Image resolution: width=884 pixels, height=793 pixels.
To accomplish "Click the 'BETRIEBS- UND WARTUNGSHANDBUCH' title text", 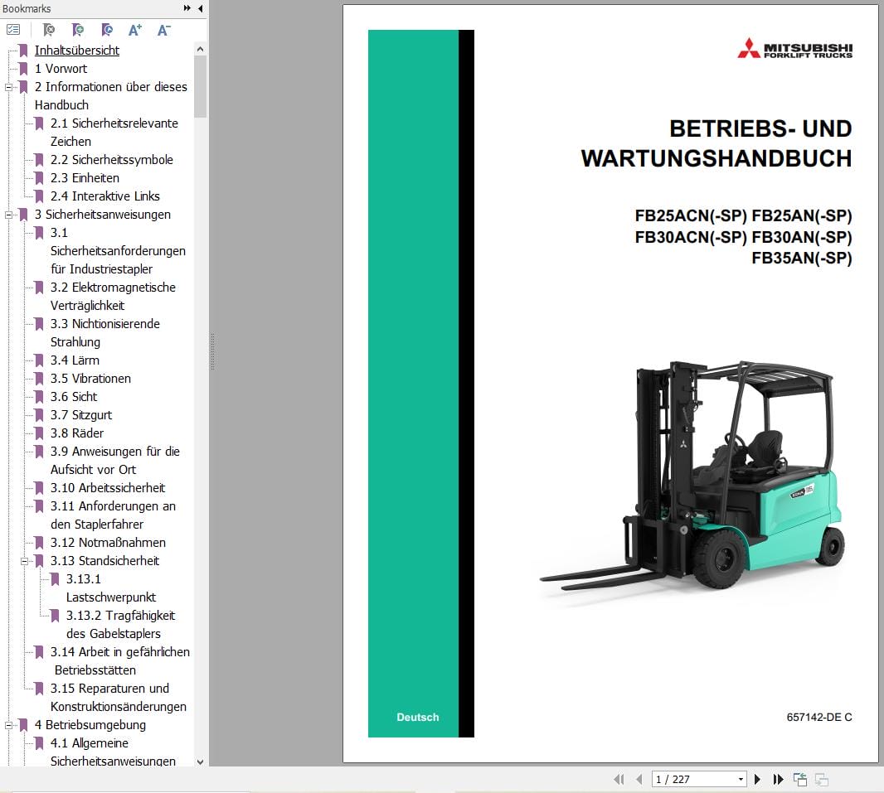I will pos(716,143).
